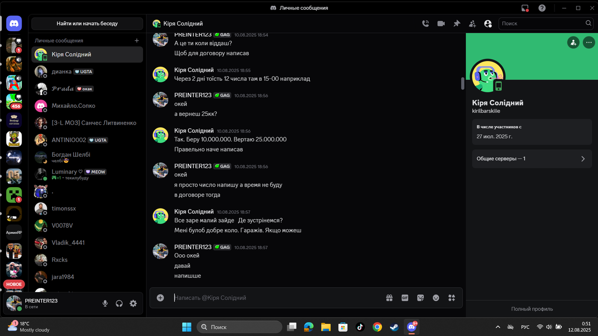
Task: Click РУС keyboard language indicator
Action: coord(525,327)
